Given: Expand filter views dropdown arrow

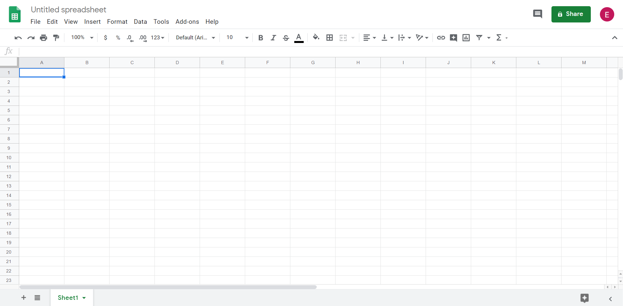Looking at the screenshot, I should 489,38.
